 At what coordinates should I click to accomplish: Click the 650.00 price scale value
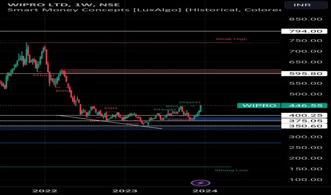point(305,62)
